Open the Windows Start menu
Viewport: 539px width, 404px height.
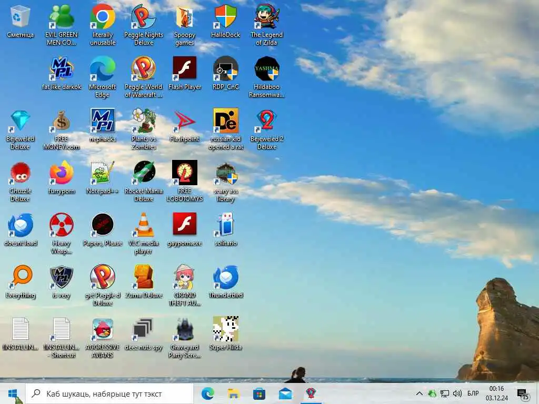pyautogui.click(x=13, y=393)
